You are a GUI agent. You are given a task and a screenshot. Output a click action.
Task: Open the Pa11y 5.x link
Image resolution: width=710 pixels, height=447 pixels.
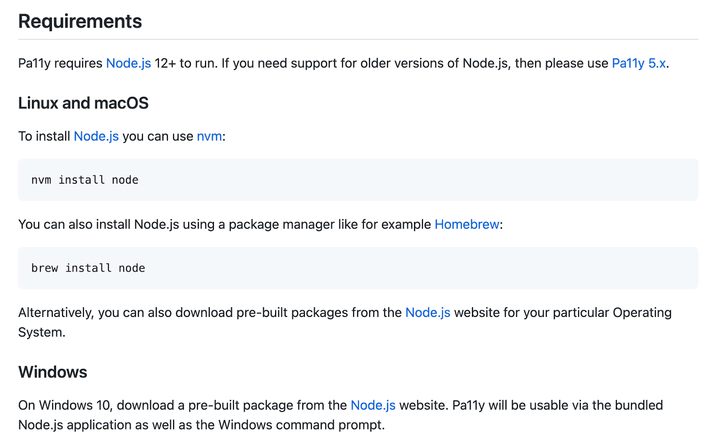coord(639,63)
